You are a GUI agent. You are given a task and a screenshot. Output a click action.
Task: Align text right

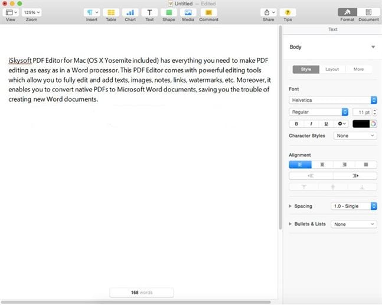point(344,164)
